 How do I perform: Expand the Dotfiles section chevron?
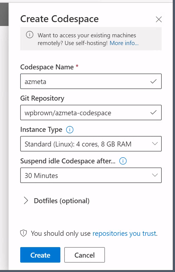click(x=26, y=201)
